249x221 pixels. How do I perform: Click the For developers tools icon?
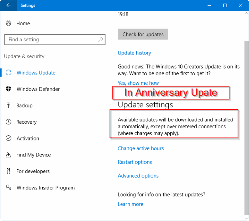click(x=9, y=171)
